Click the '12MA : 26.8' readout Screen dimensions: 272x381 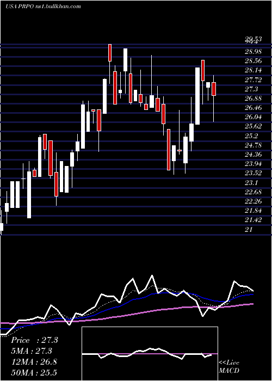pos(34,361)
